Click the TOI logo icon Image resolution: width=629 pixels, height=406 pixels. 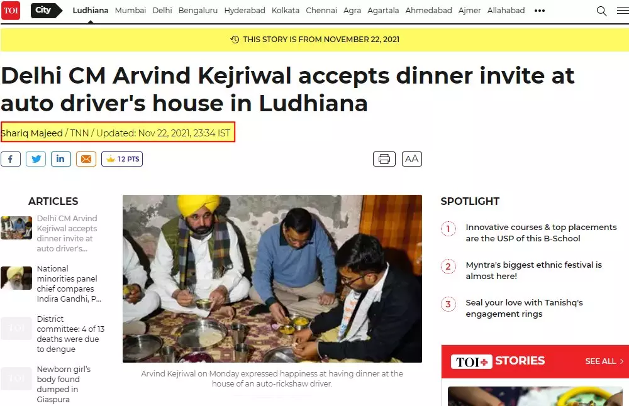tap(11, 11)
